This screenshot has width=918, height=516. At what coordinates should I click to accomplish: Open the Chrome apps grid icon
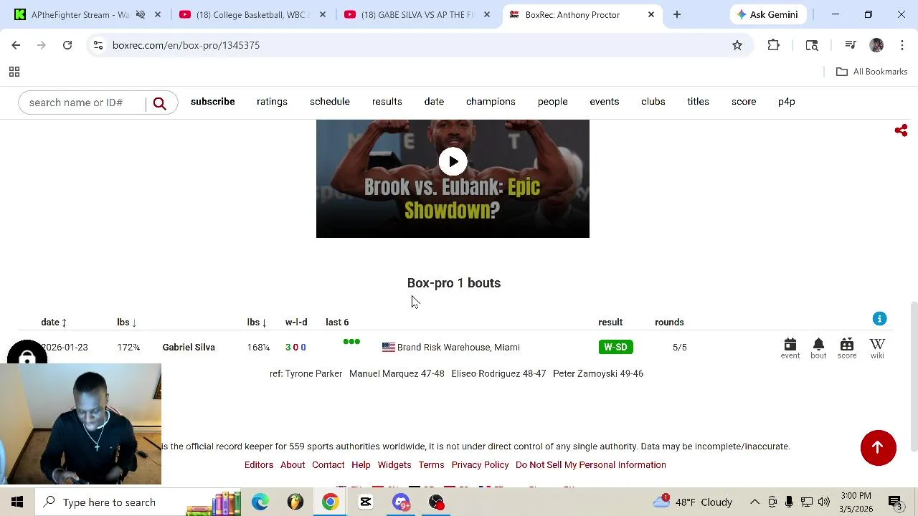[x=14, y=72]
